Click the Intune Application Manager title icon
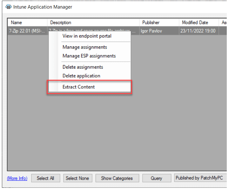229x190 pixels. click(x=9, y=7)
